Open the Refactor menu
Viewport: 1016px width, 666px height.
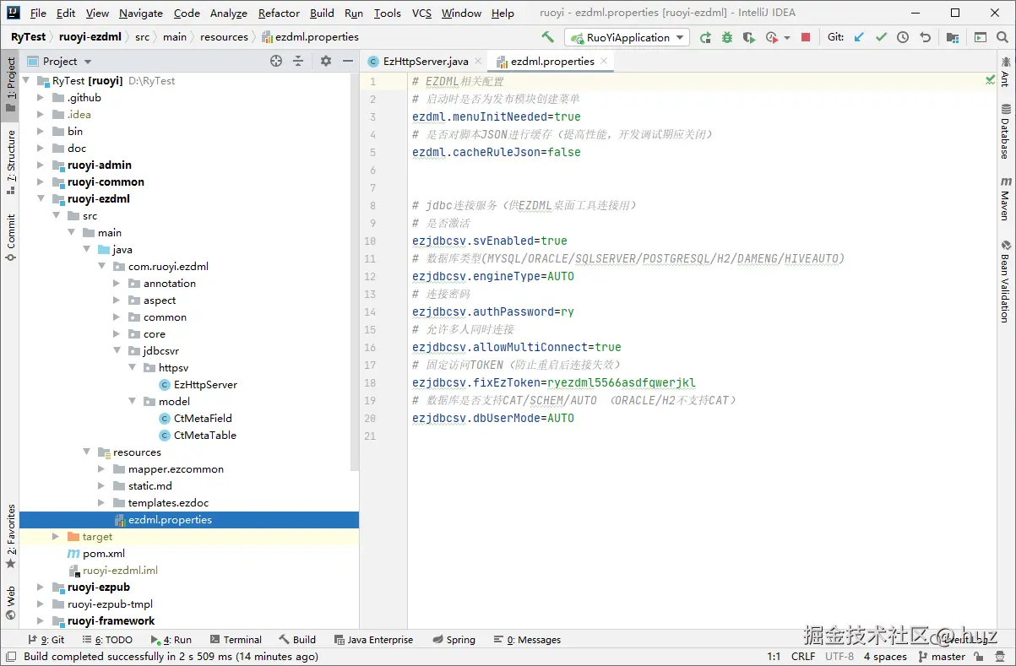279,13
